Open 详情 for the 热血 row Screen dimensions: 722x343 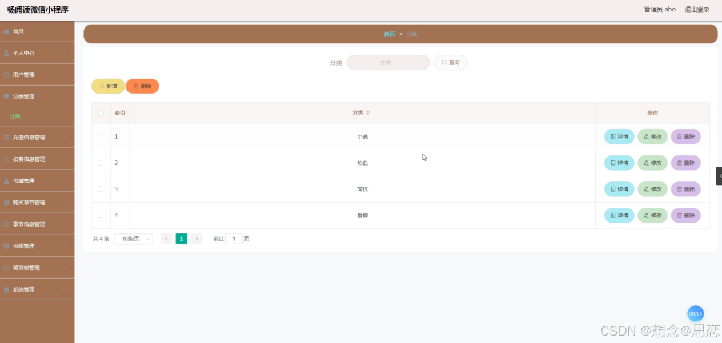619,163
